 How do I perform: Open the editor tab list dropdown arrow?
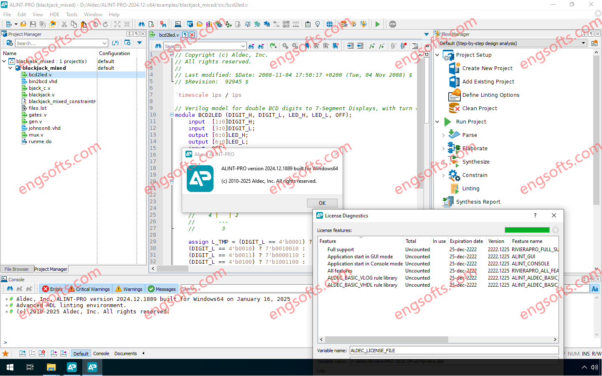coord(426,34)
